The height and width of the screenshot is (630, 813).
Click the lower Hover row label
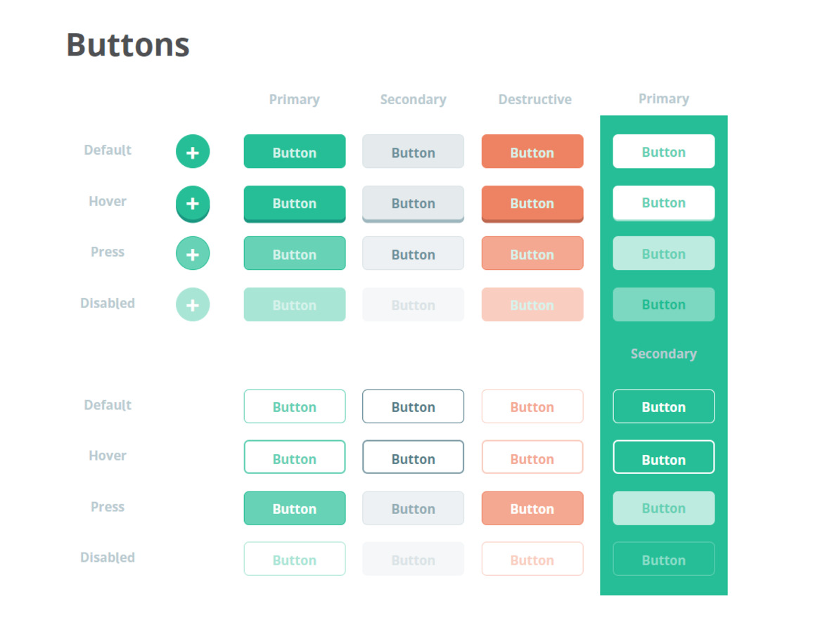coord(108,456)
